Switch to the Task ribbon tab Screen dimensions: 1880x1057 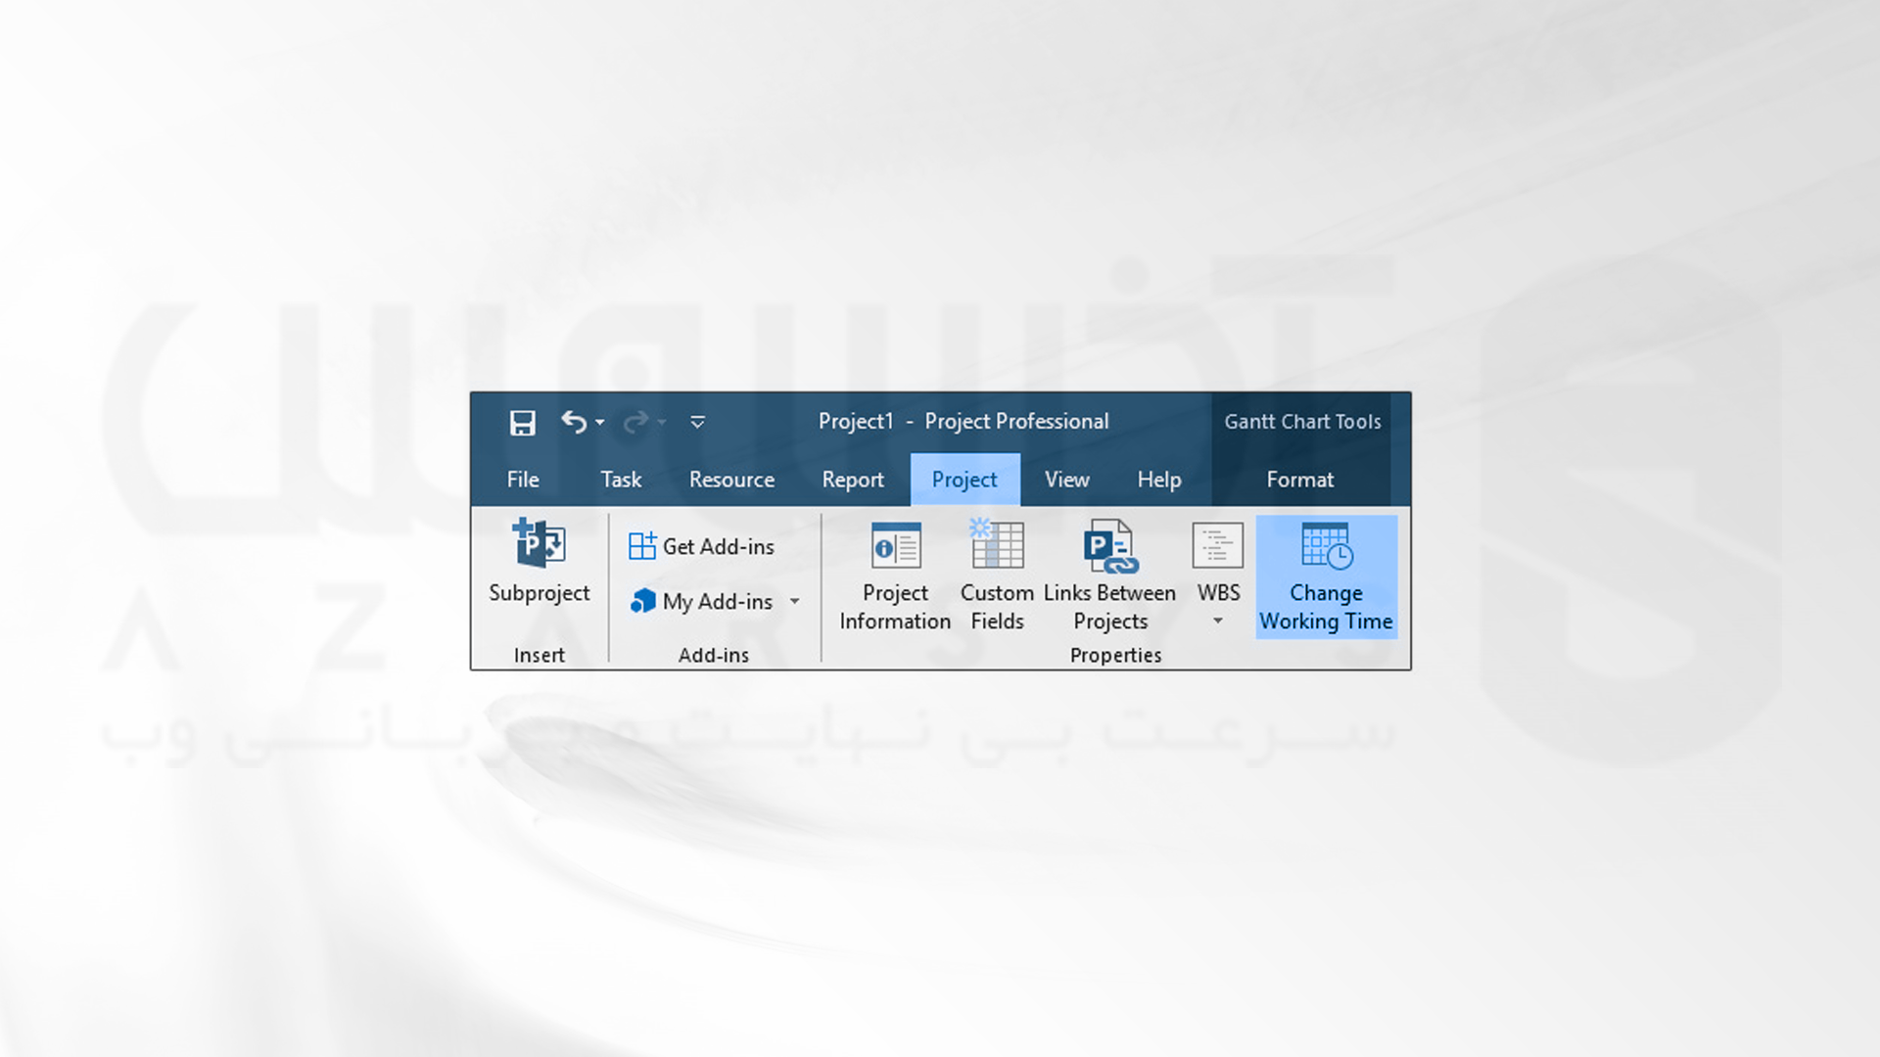coord(621,479)
